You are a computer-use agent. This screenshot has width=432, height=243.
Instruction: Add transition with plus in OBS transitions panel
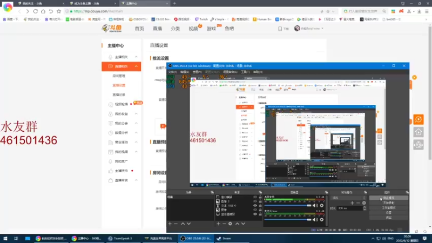(352, 203)
